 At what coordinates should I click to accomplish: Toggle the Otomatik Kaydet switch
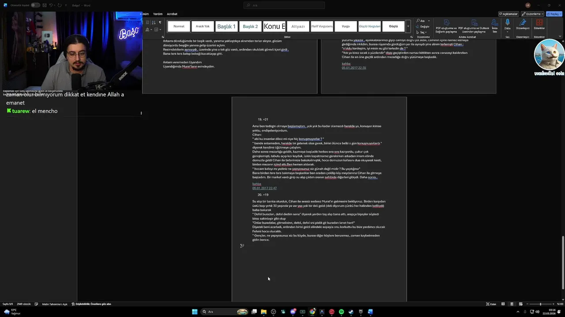(x=35, y=5)
